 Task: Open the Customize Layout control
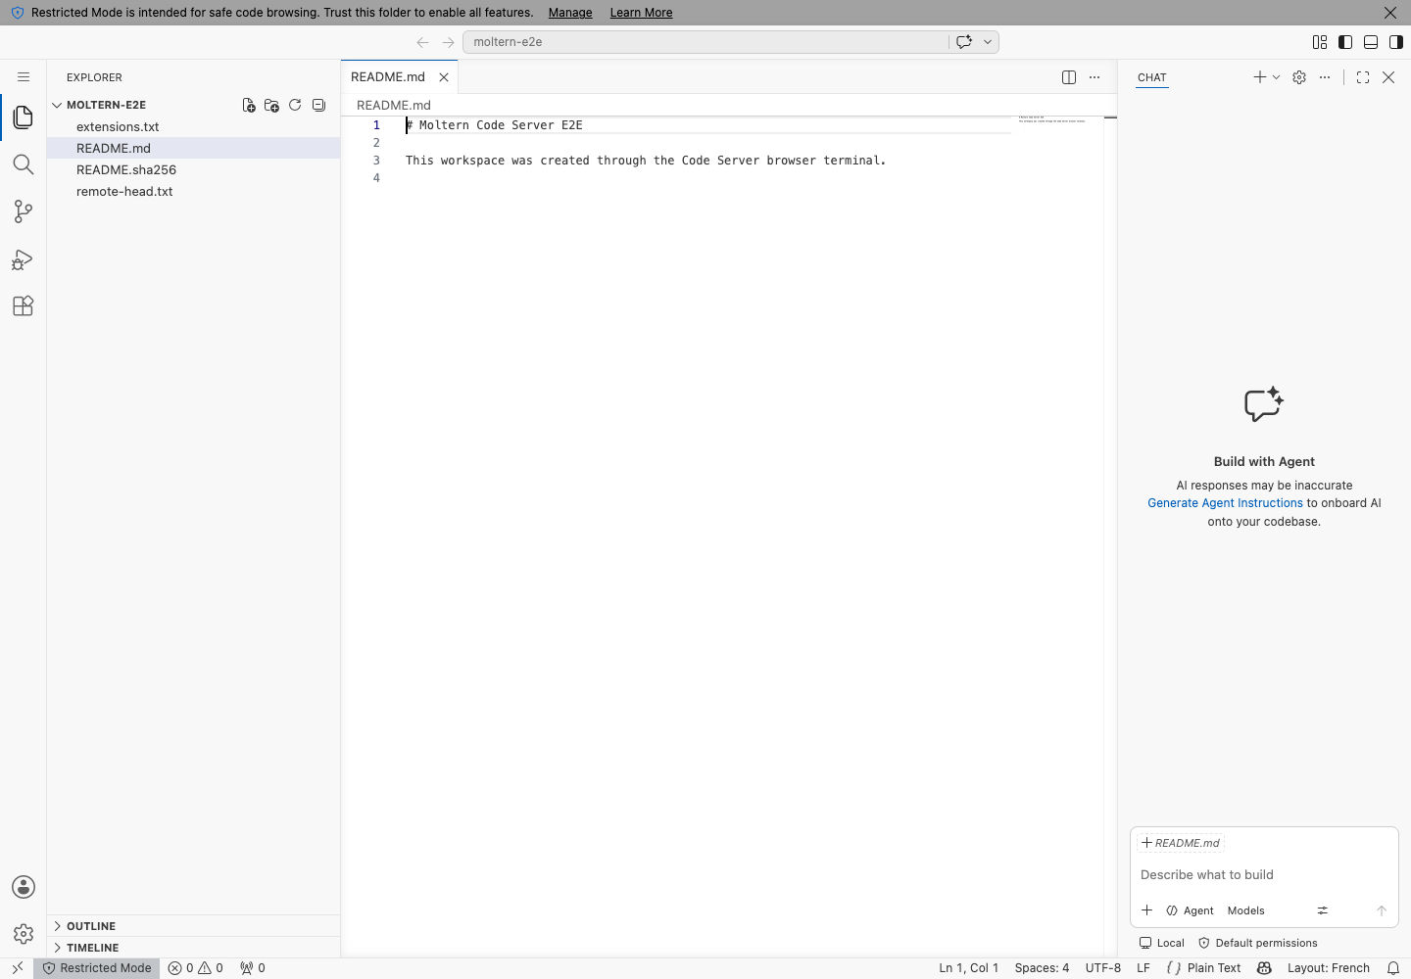(1320, 42)
